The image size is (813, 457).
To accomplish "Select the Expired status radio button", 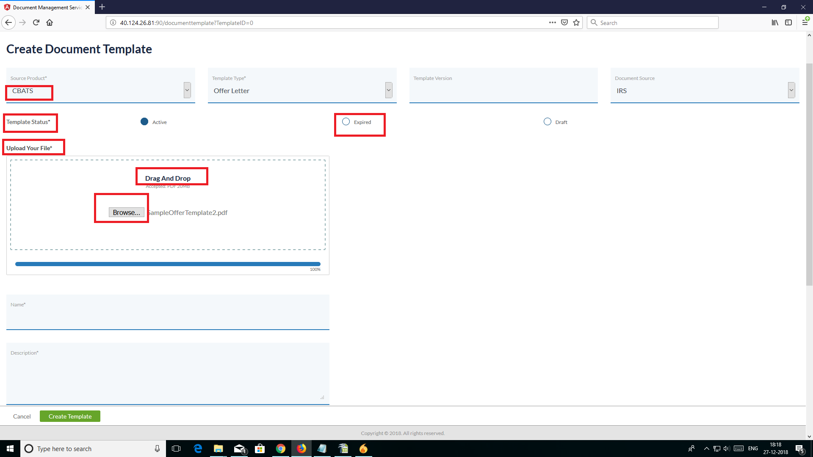I will click(346, 122).
